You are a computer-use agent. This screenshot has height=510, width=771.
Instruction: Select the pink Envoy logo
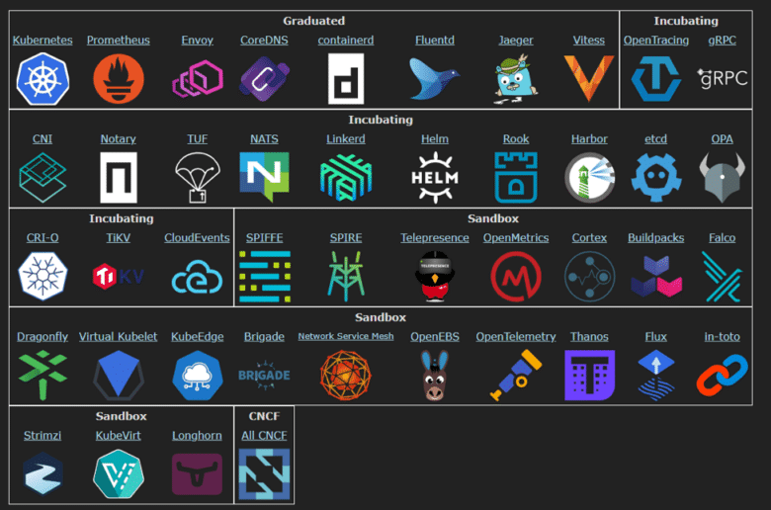(197, 79)
